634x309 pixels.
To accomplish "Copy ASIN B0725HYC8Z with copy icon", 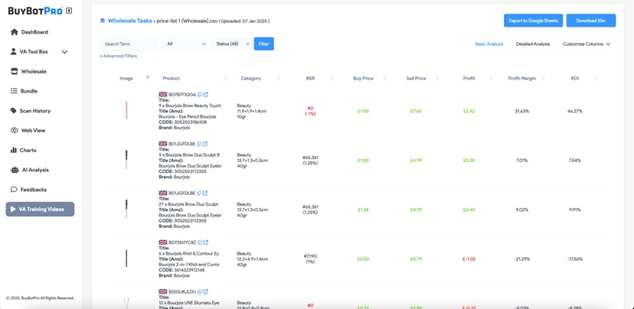I will click(x=200, y=242).
